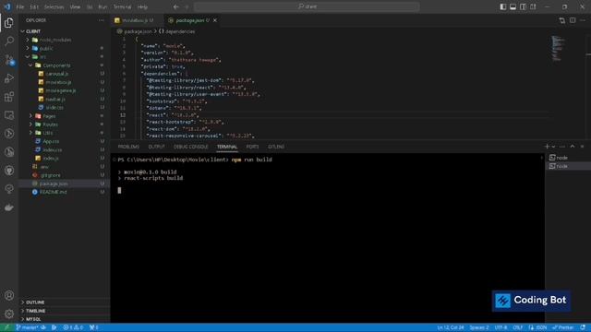Close the package.json editor tab

tap(215, 20)
